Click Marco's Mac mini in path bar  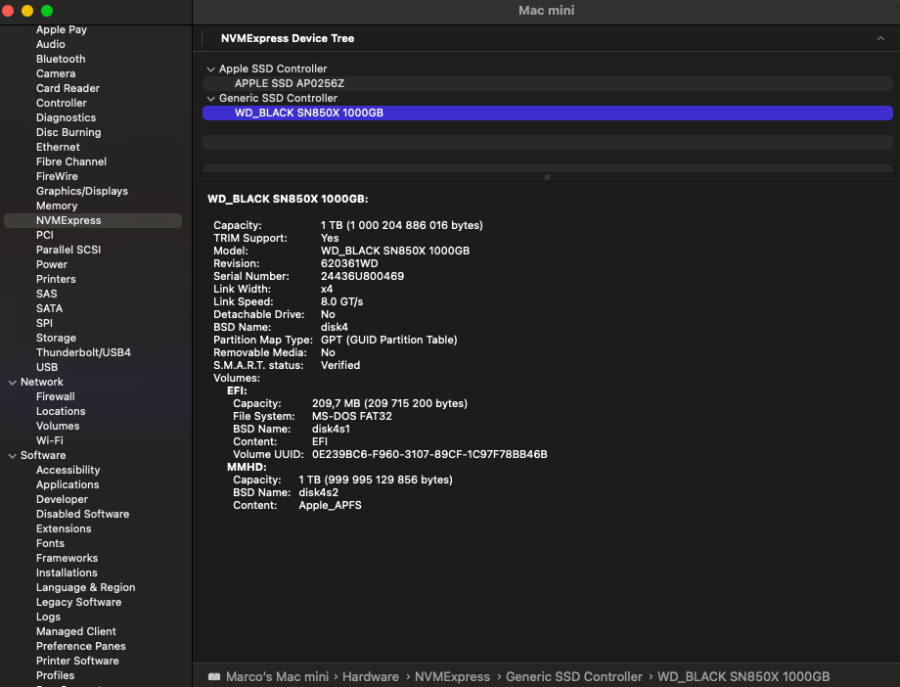277,676
